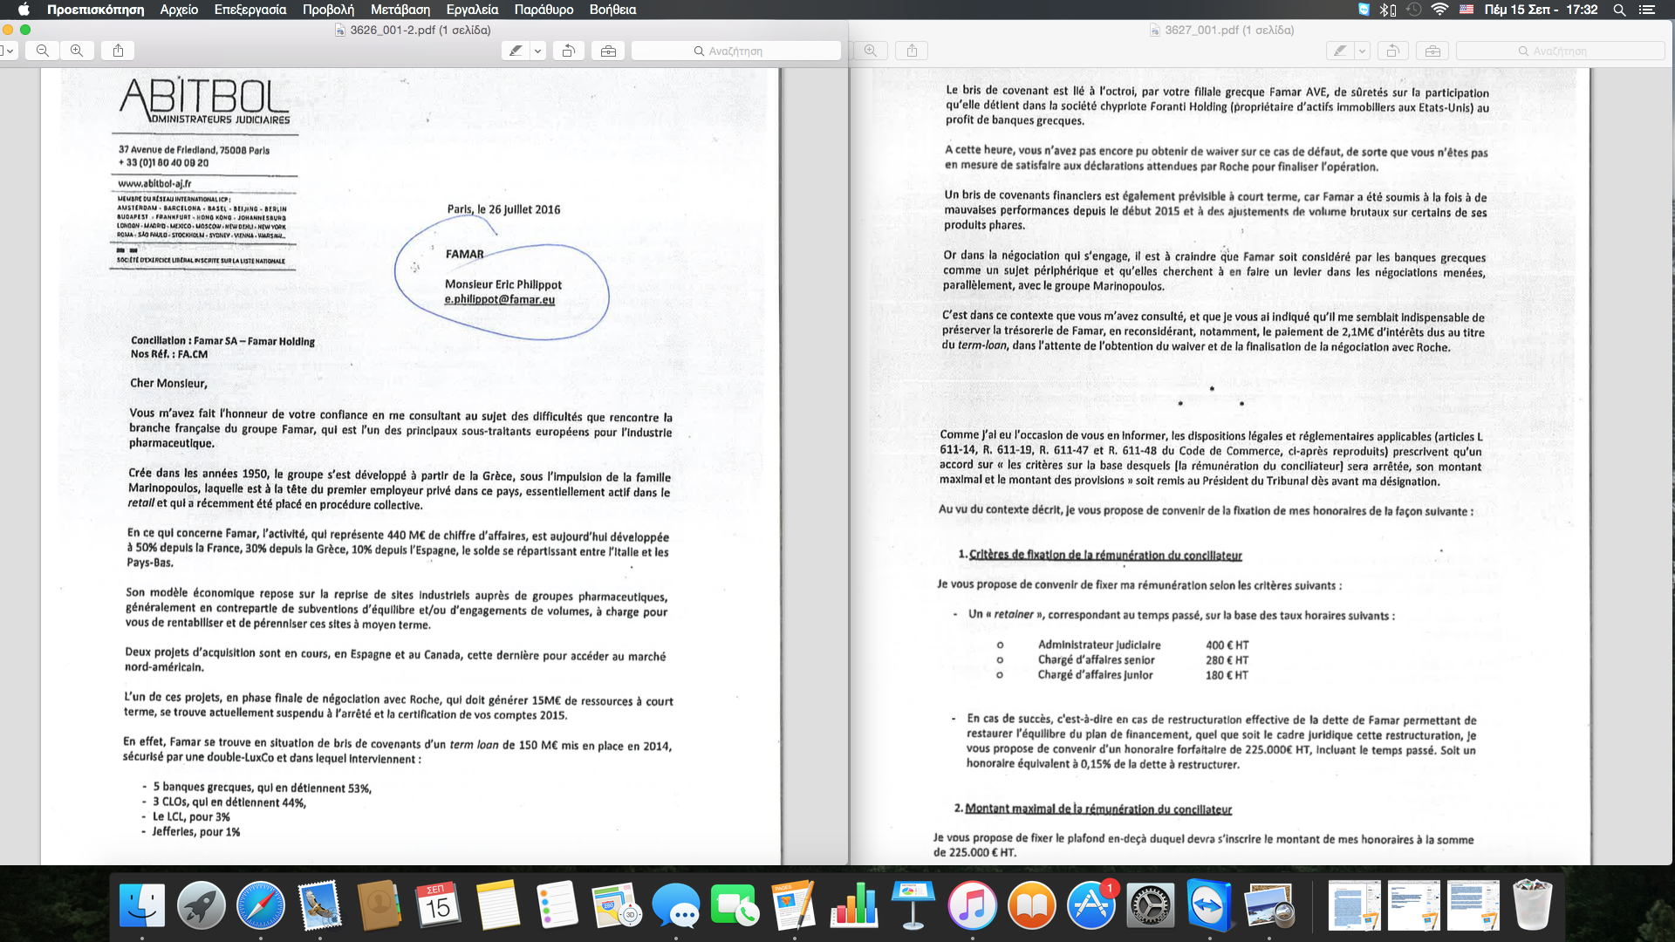Image resolution: width=1675 pixels, height=942 pixels.
Task: Click the TeamViewer menu bar icon
Action: coord(1364,10)
